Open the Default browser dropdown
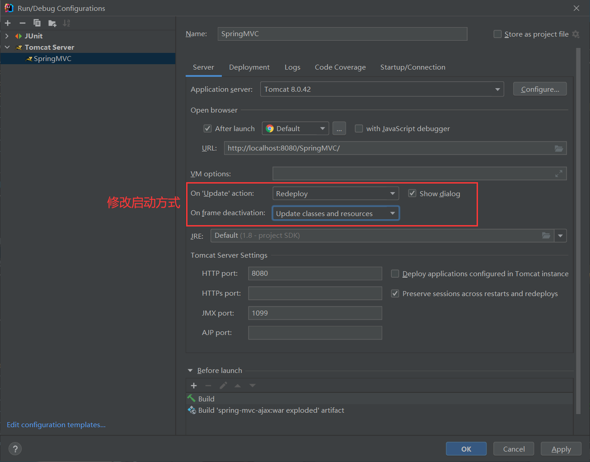This screenshot has width=590, height=462. [295, 128]
